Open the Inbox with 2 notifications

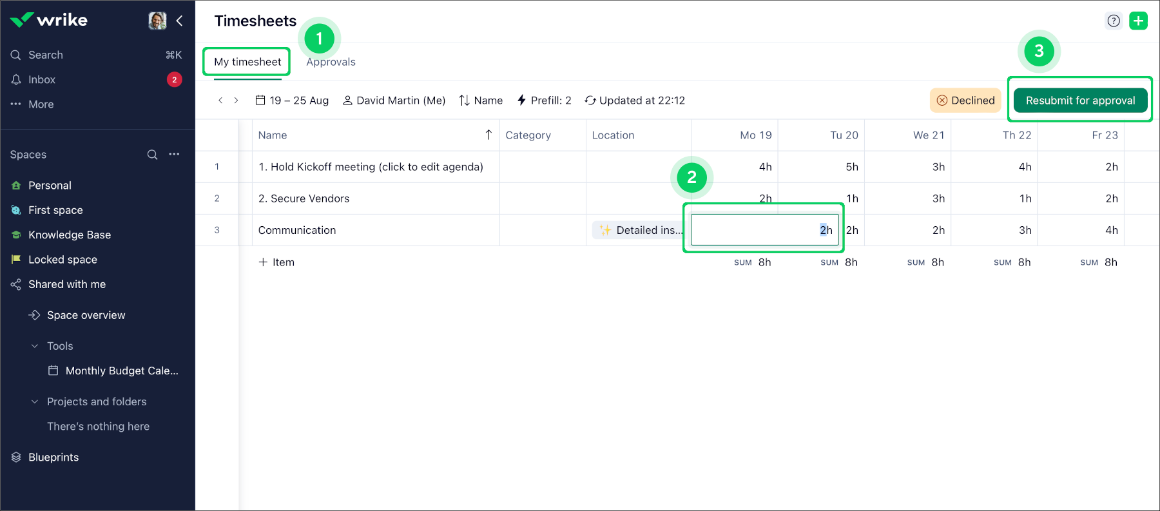[42, 80]
